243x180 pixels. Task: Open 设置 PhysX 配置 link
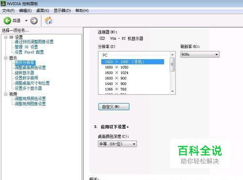tap(29, 52)
